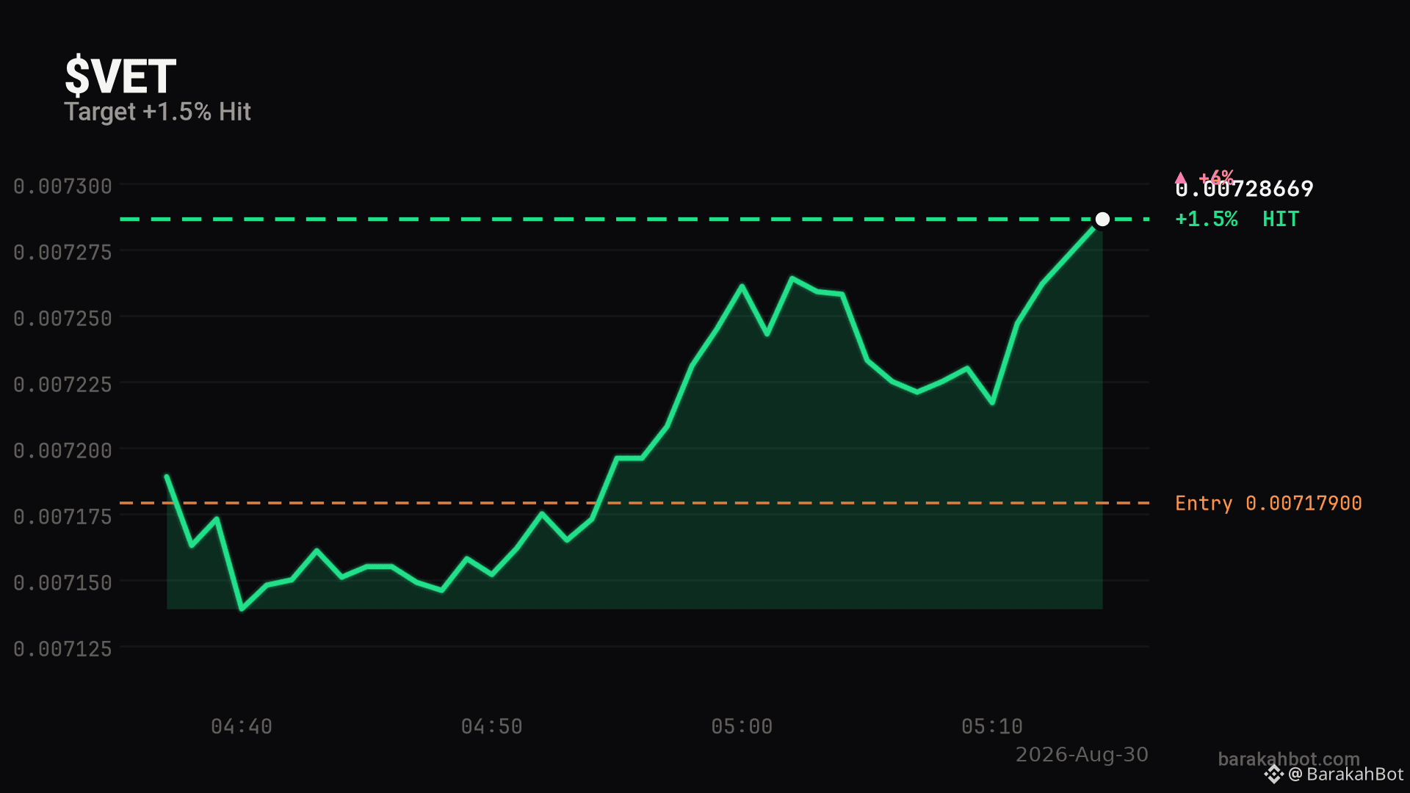
Task: Click the 'Entry 0.00717900' label
Action: coord(1268,503)
